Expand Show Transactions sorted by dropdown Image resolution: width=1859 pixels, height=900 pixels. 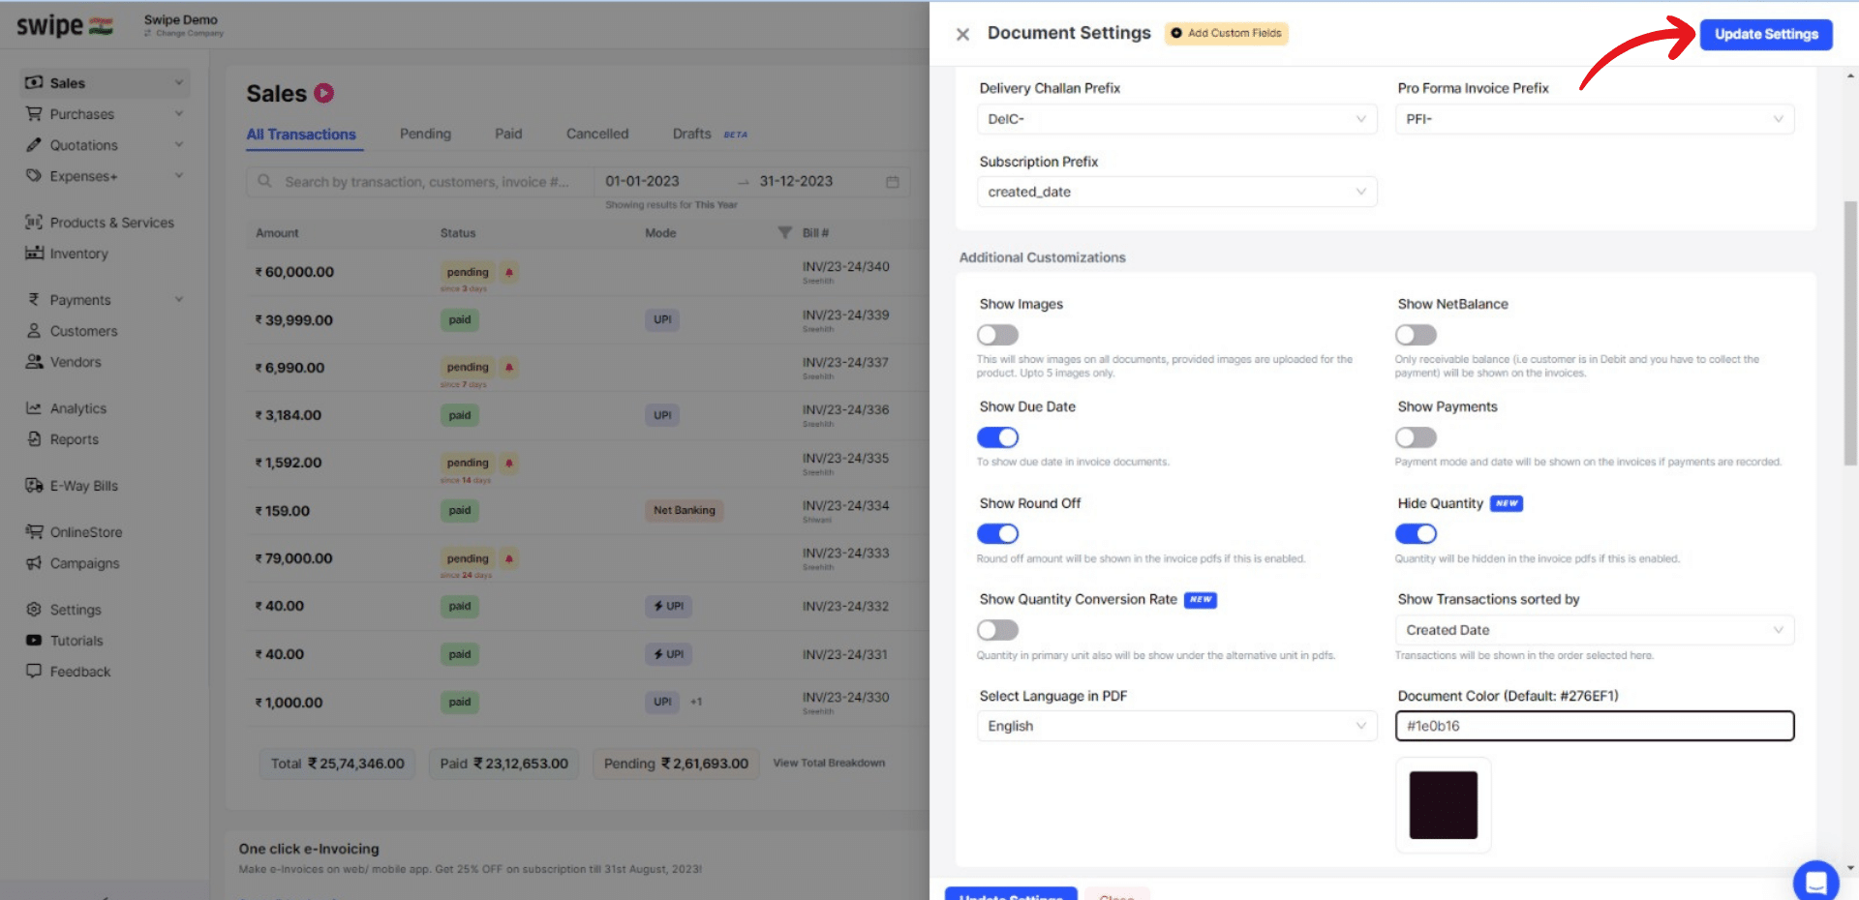1594,630
